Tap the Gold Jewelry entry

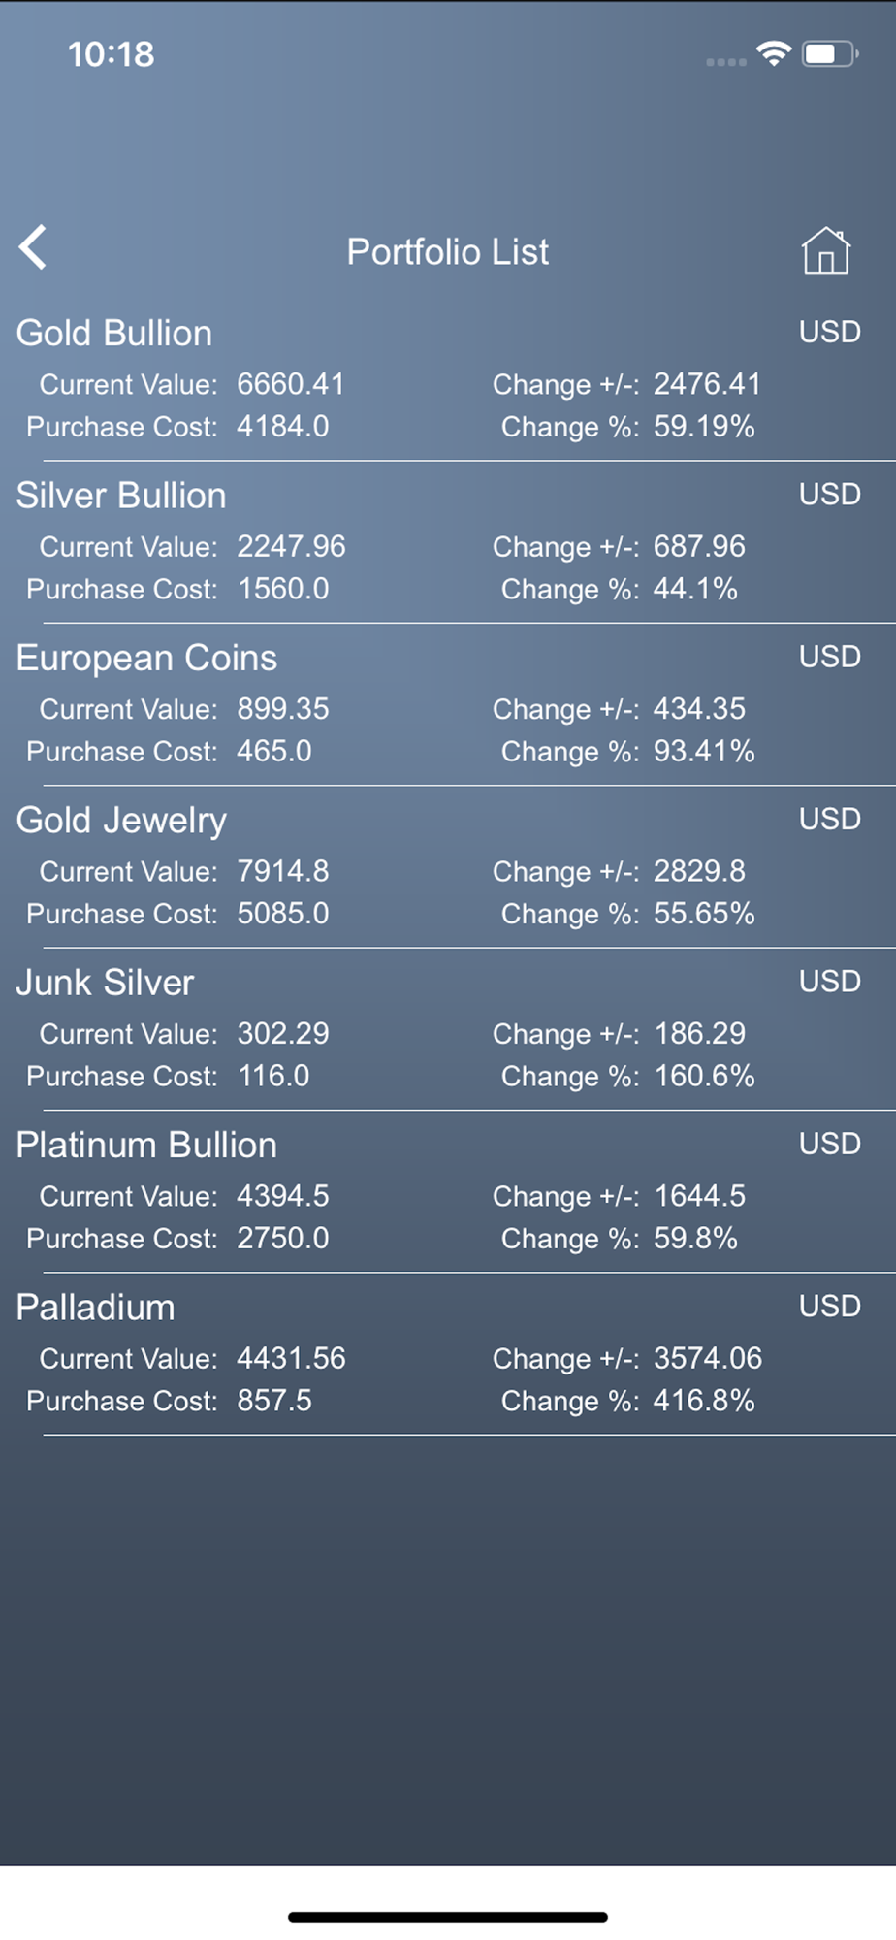click(121, 821)
